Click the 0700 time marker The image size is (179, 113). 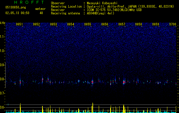pyautogui.click(x=173, y=24)
